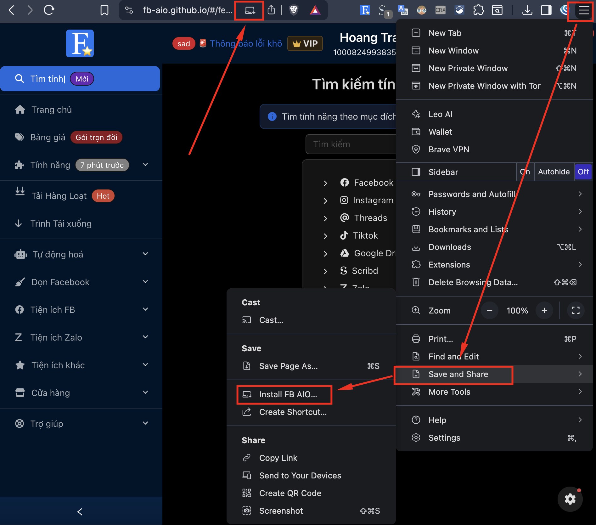Open the Save and Share submenu
Viewport: 596px width, 525px height.
(x=494, y=374)
